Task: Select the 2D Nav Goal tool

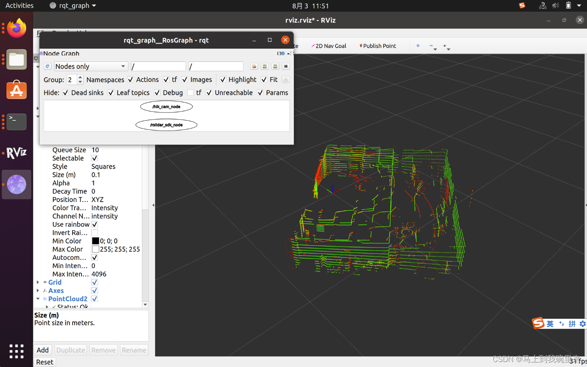Action: pyautogui.click(x=329, y=46)
